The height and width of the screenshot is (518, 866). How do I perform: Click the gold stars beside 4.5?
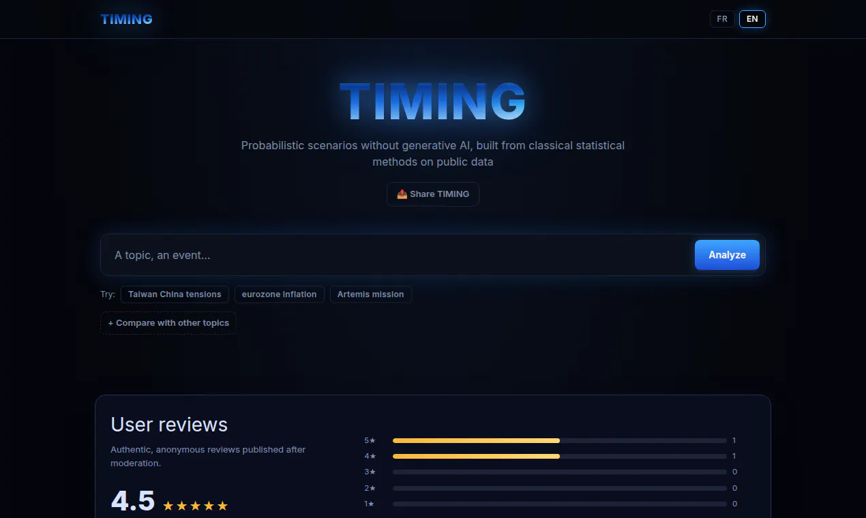pos(195,506)
